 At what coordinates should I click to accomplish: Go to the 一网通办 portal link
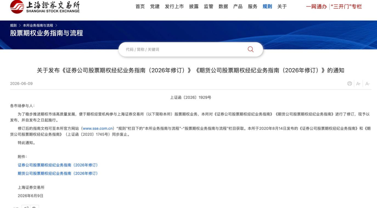point(316,7)
